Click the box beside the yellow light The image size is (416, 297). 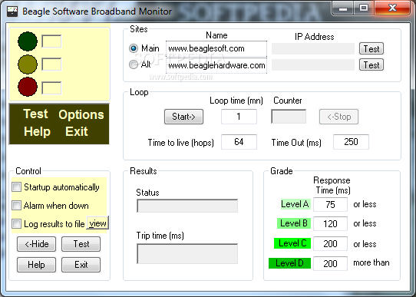(x=51, y=64)
